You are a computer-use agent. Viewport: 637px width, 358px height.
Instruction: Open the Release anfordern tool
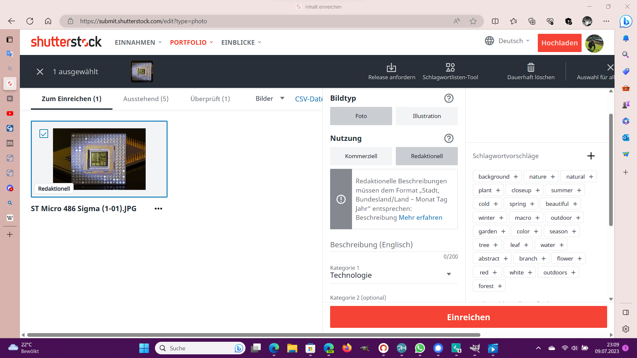pos(391,71)
